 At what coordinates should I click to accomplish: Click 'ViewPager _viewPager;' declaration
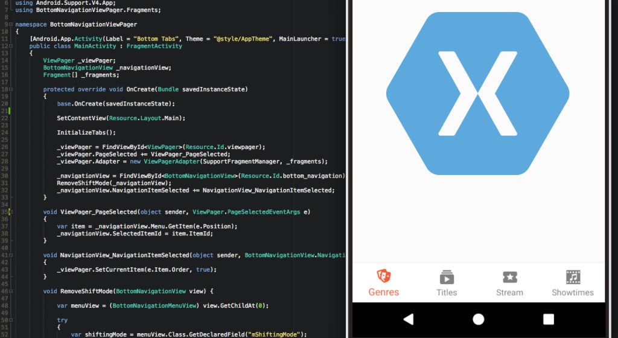[79, 61]
